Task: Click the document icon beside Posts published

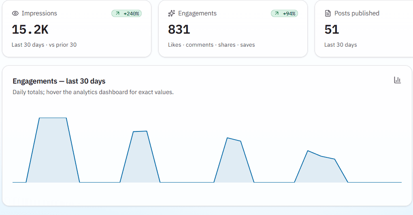Action: (328, 13)
